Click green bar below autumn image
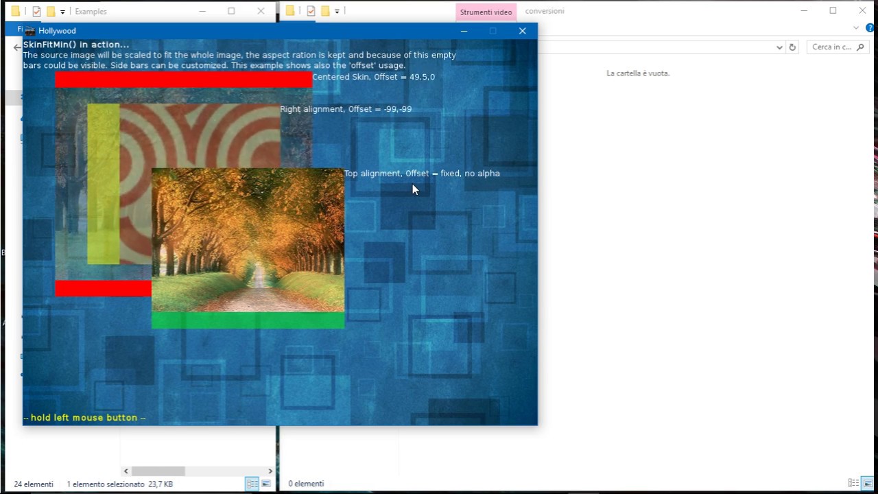The width and height of the screenshot is (878, 494). [x=248, y=320]
